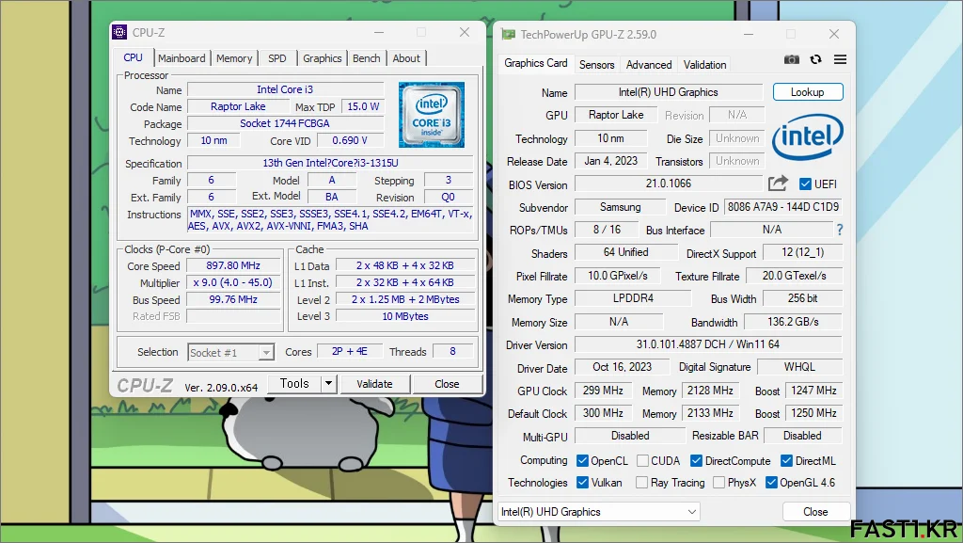Switch to the Mainboard tab
This screenshot has height=543, width=963.
pos(182,58)
